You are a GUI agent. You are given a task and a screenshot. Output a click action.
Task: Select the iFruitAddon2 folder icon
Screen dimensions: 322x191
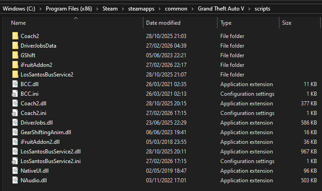click(x=15, y=65)
